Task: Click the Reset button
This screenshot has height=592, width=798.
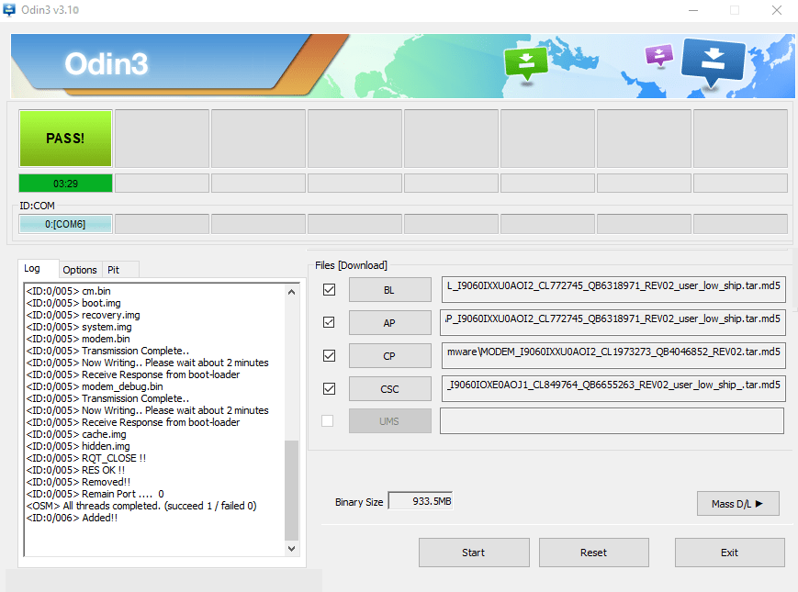Action: 594,553
